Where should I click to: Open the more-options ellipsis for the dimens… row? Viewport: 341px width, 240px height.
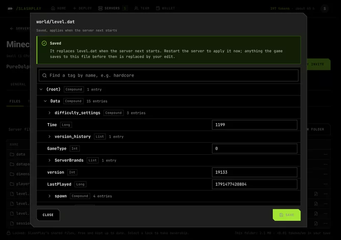point(325,174)
